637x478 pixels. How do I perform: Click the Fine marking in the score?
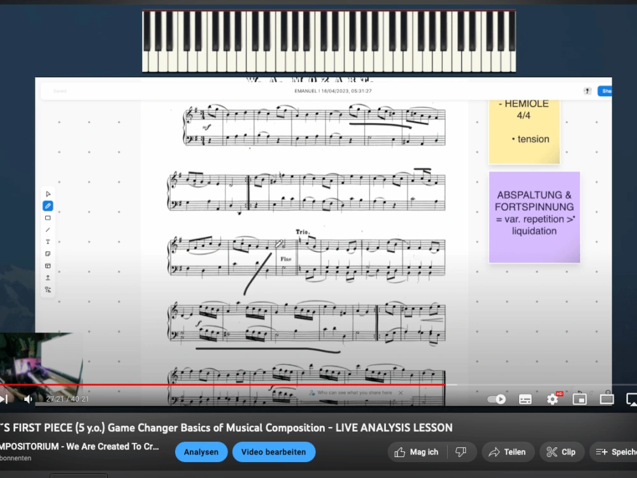[285, 259]
